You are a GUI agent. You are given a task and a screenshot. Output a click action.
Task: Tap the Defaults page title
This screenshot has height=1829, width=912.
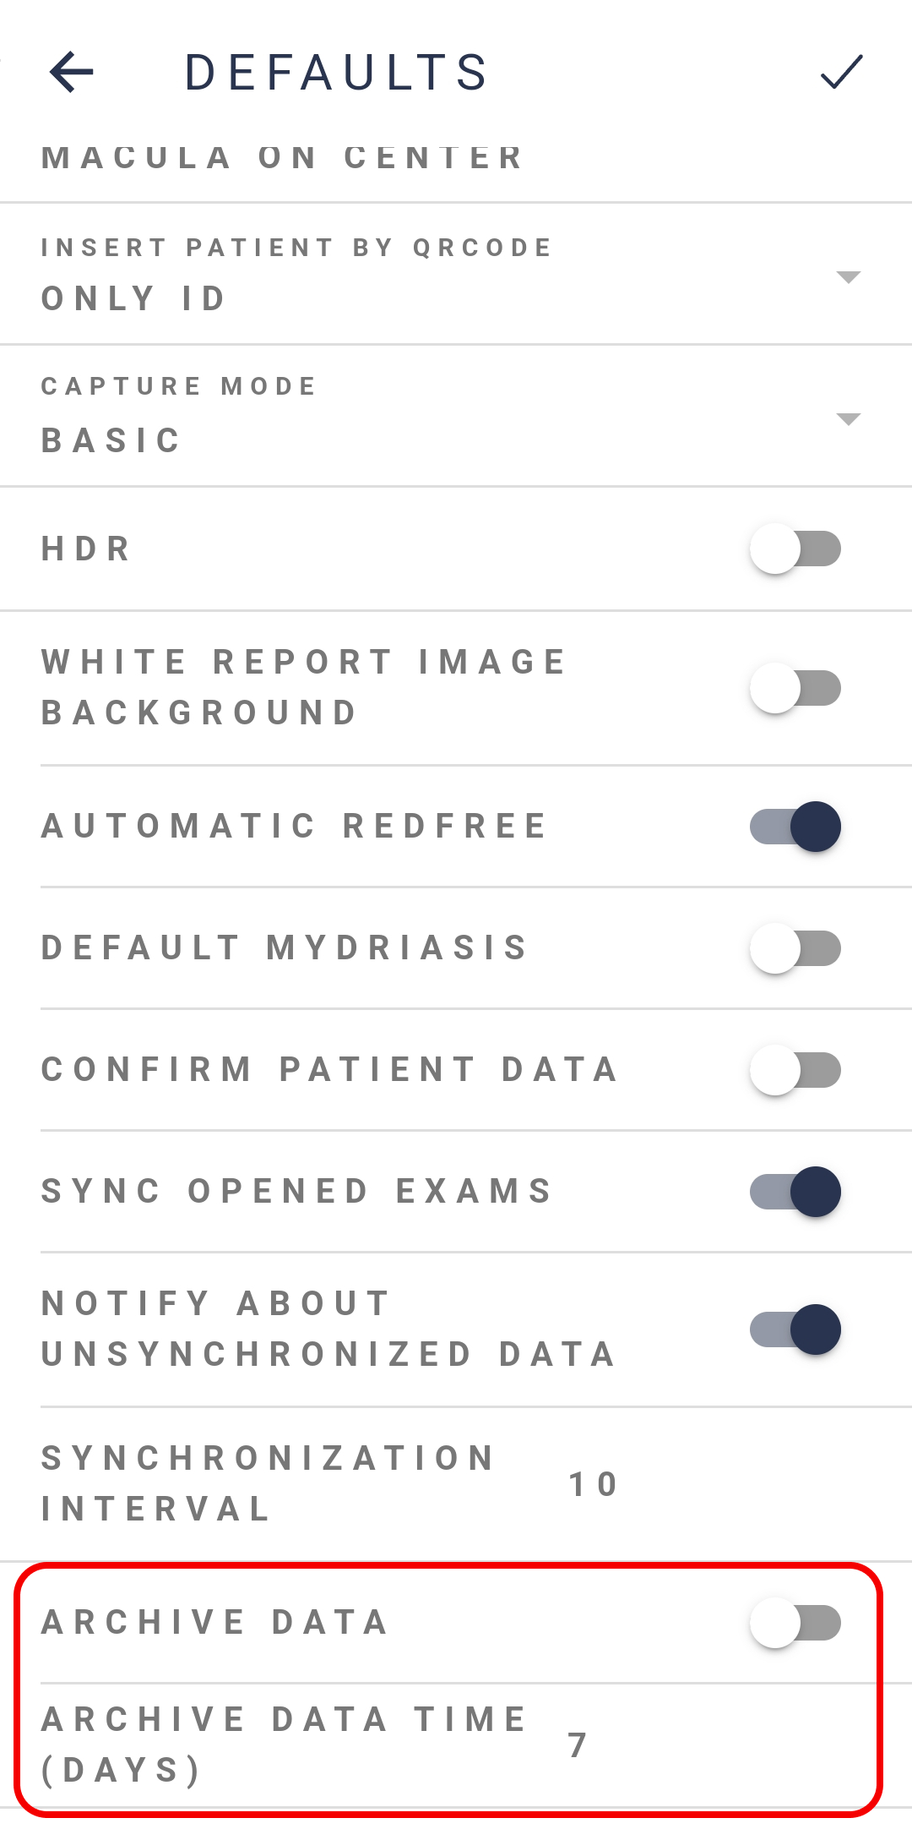point(336,72)
